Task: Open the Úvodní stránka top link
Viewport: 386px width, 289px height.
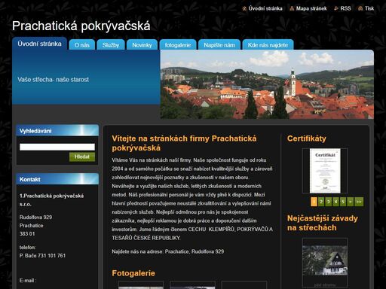Action: click(x=265, y=8)
